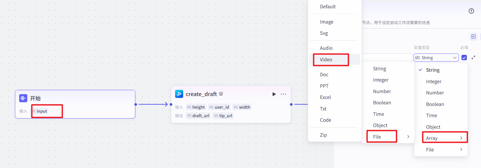Pick Boolean in the rightmost type list
Viewport: 481px width, 168px height.
point(435,104)
